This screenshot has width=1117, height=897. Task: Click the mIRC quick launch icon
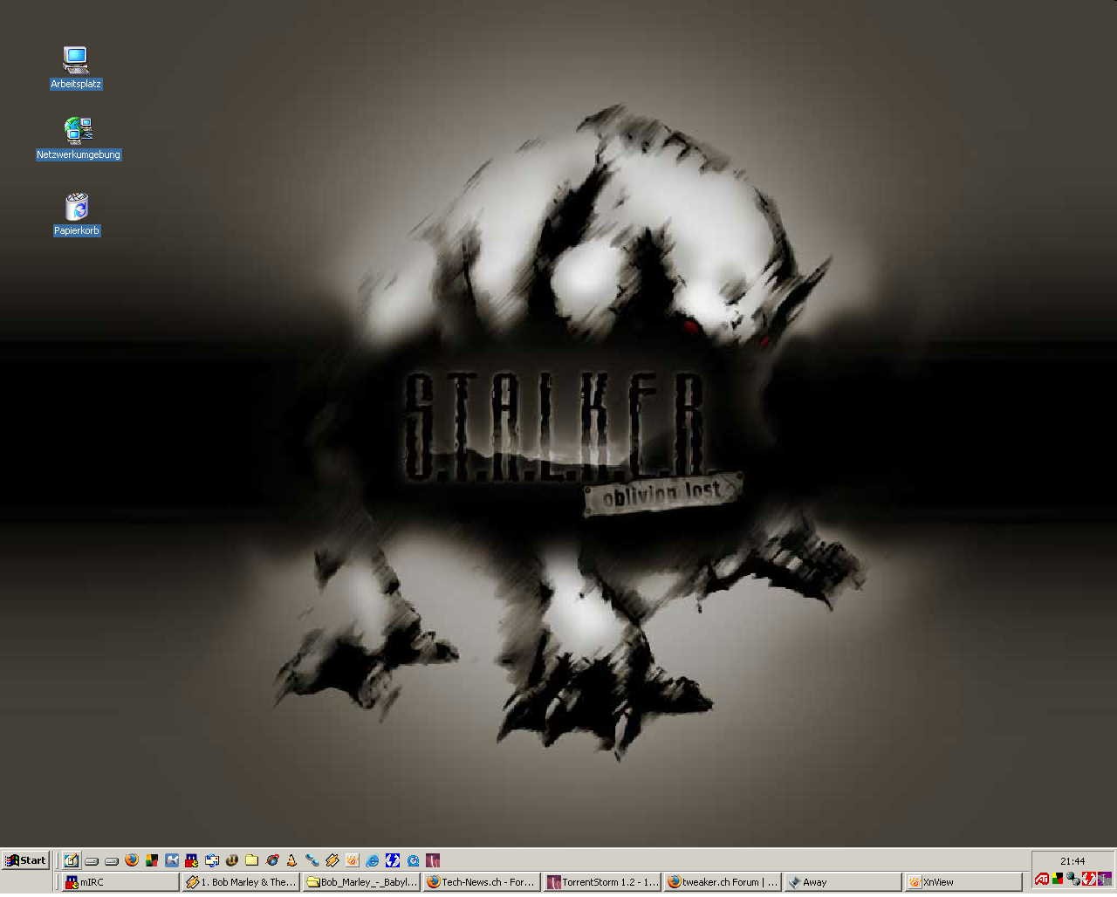(x=192, y=860)
